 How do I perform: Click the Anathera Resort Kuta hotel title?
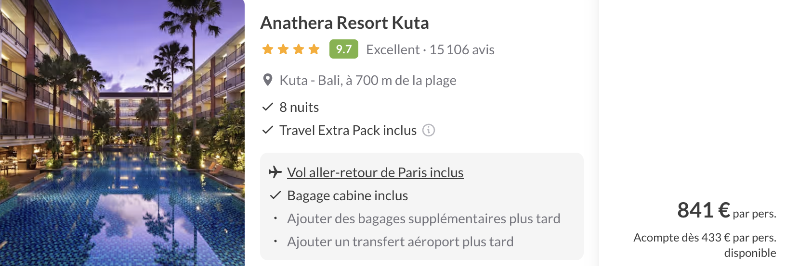pyautogui.click(x=344, y=23)
